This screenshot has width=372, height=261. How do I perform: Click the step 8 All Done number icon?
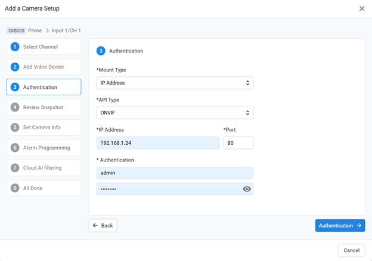coord(15,188)
